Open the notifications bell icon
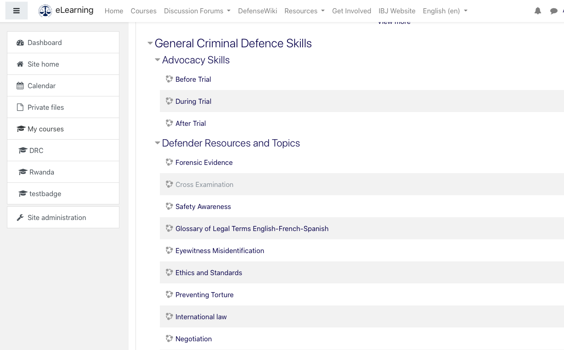 pyautogui.click(x=538, y=11)
